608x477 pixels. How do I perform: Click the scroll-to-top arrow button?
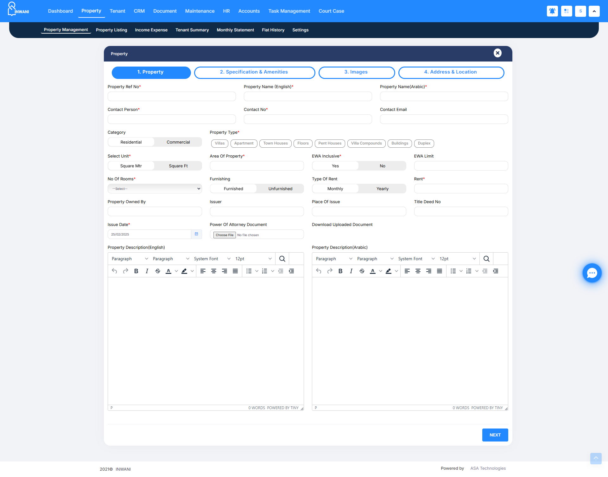coord(596,458)
